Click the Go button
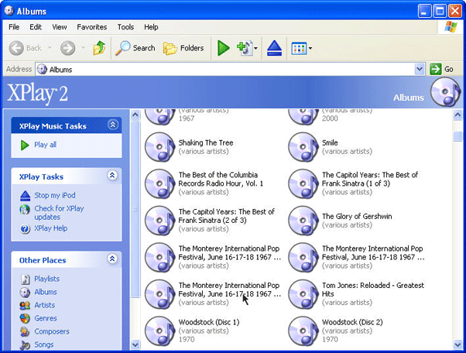The height and width of the screenshot is (353, 466). (x=442, y=69)
